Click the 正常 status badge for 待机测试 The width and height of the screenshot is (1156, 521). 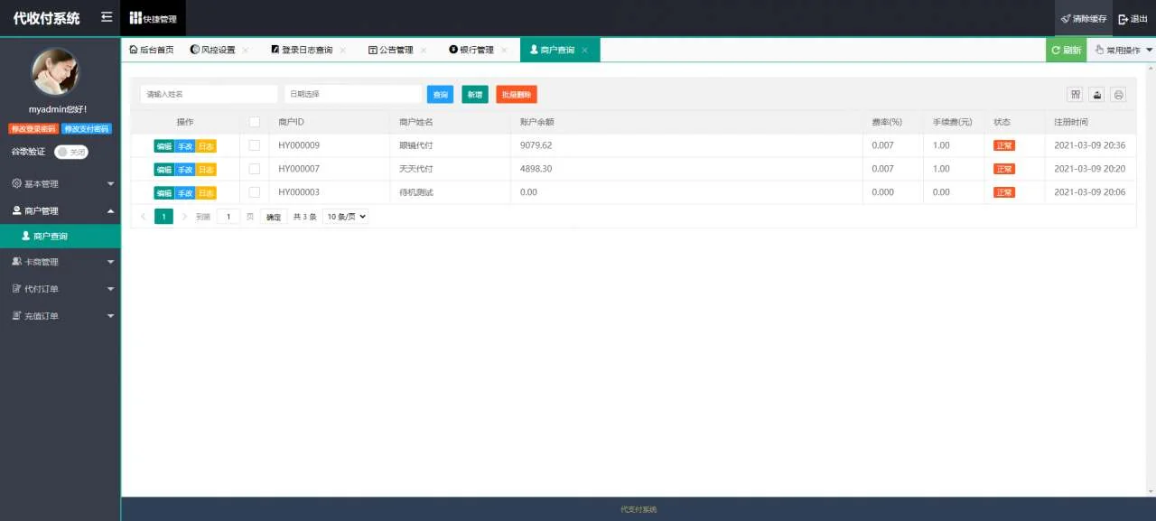[x=1003, y=191]
